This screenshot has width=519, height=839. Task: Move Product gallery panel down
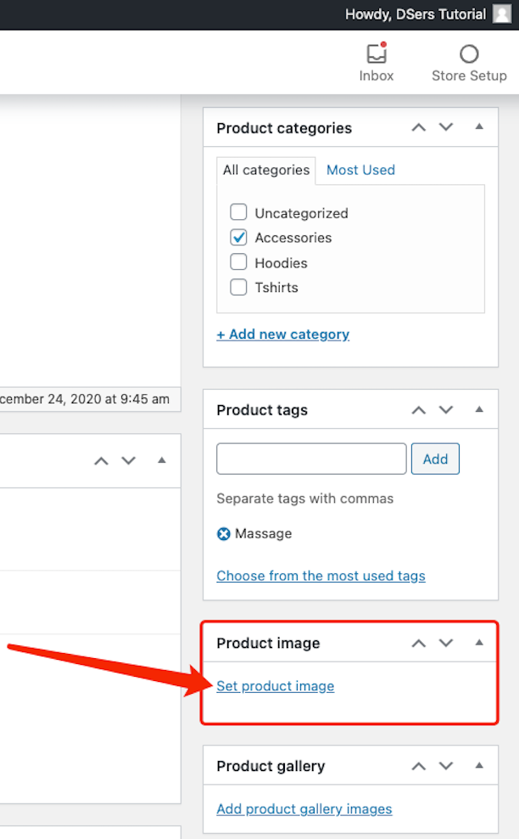[x=446, y=766]
